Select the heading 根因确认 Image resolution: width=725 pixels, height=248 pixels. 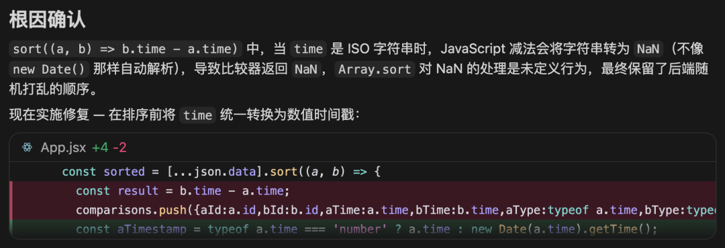coord(48,21)
